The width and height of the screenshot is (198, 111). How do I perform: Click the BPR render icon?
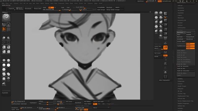(x=165, y=14)
